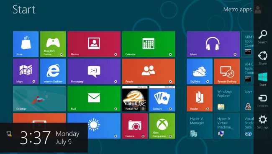Viewport: 272px width, 154px height.
Task: Launch the Solitaire tile
Action: (162, 98)
